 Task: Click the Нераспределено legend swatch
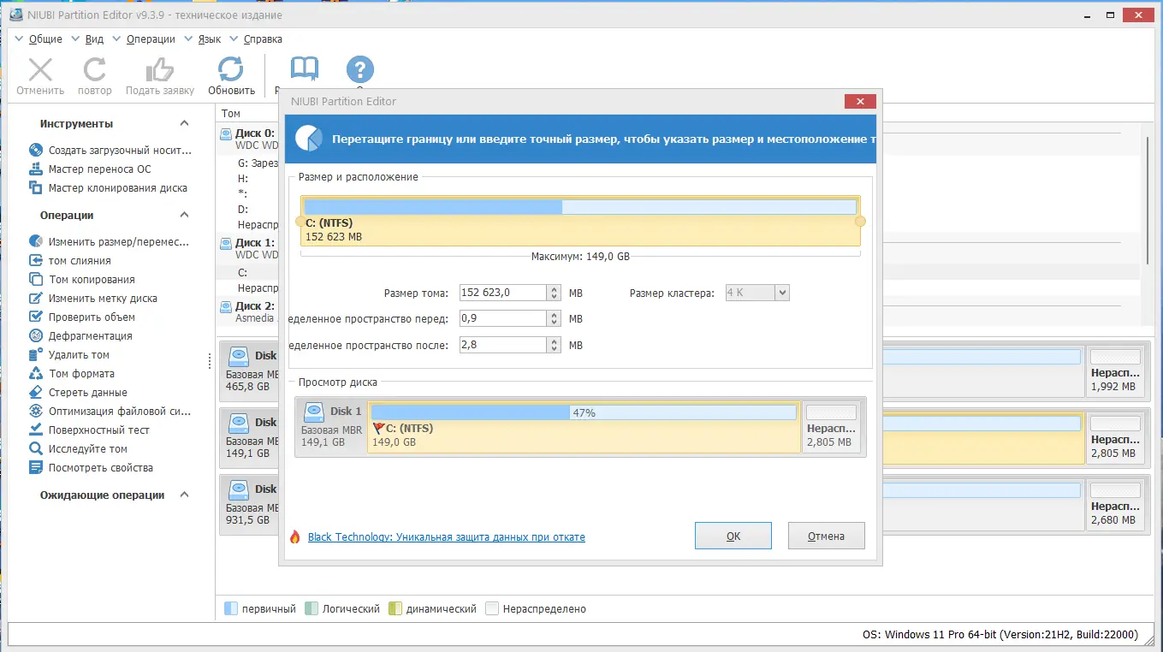tap(491, 609)
